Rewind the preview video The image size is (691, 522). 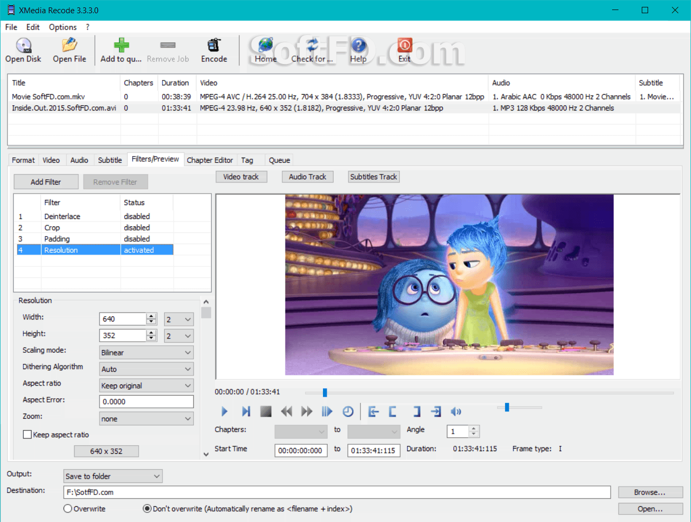coord(286,411)
